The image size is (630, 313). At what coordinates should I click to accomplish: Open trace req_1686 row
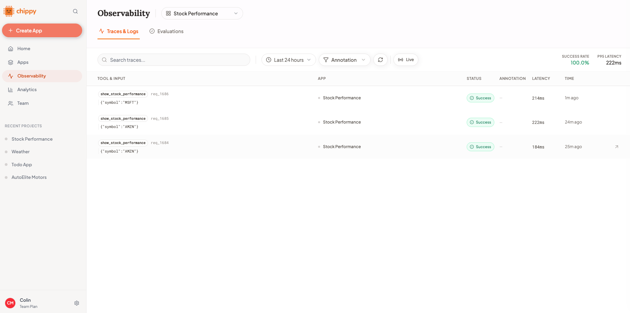click(358, 98)
